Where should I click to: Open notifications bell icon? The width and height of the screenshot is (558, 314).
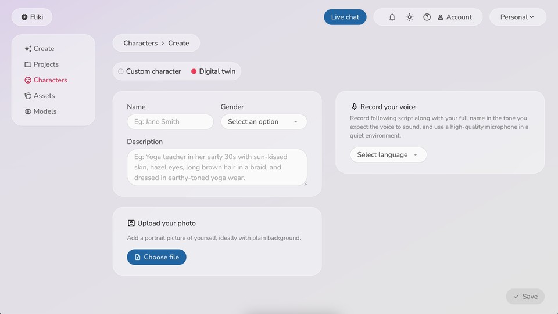[x=392, y=17]
